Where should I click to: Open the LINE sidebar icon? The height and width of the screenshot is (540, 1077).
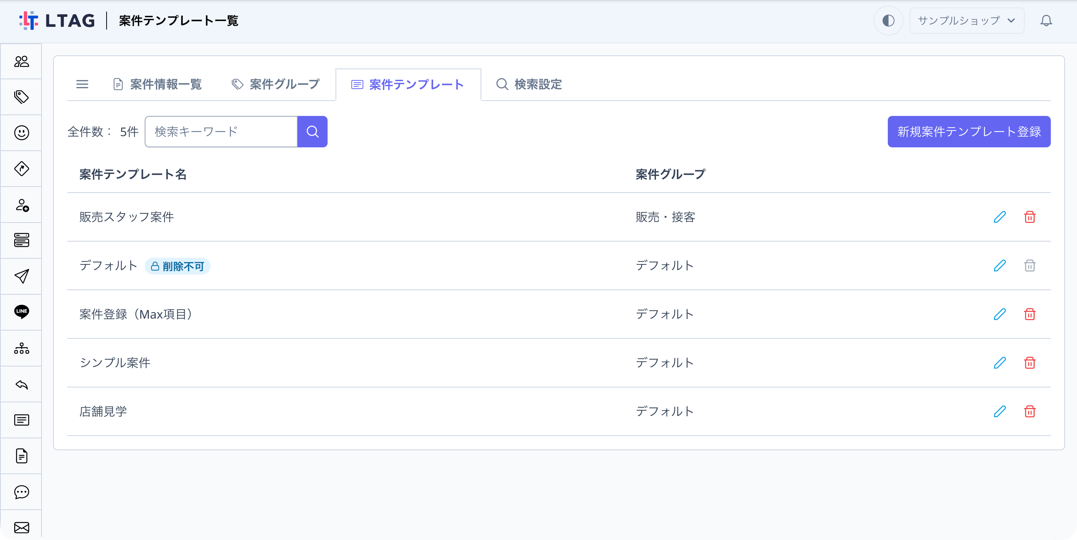point(21,312)
